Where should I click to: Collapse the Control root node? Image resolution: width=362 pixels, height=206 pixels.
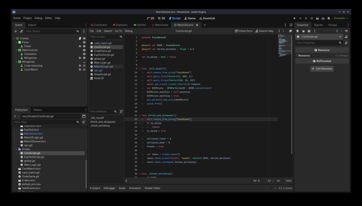pyautogui.click(x=14, y=38)
